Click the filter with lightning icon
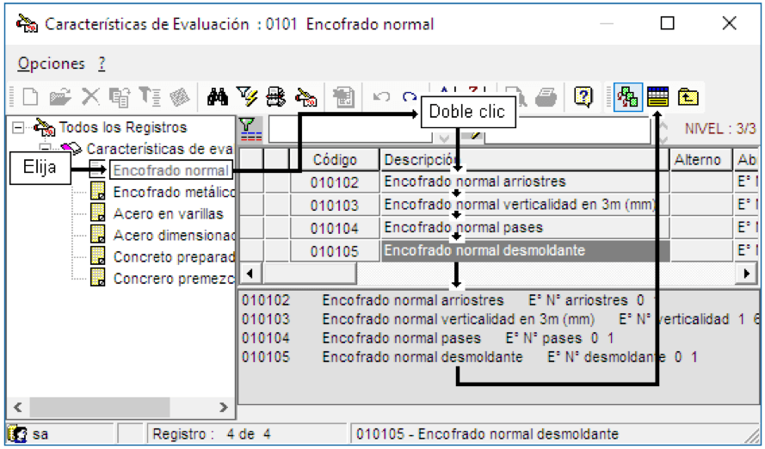The height and width of the screenshot is (449, 765). point(246,96)
